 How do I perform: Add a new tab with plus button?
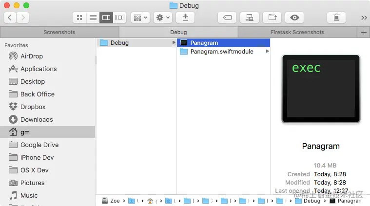point(364,32)
